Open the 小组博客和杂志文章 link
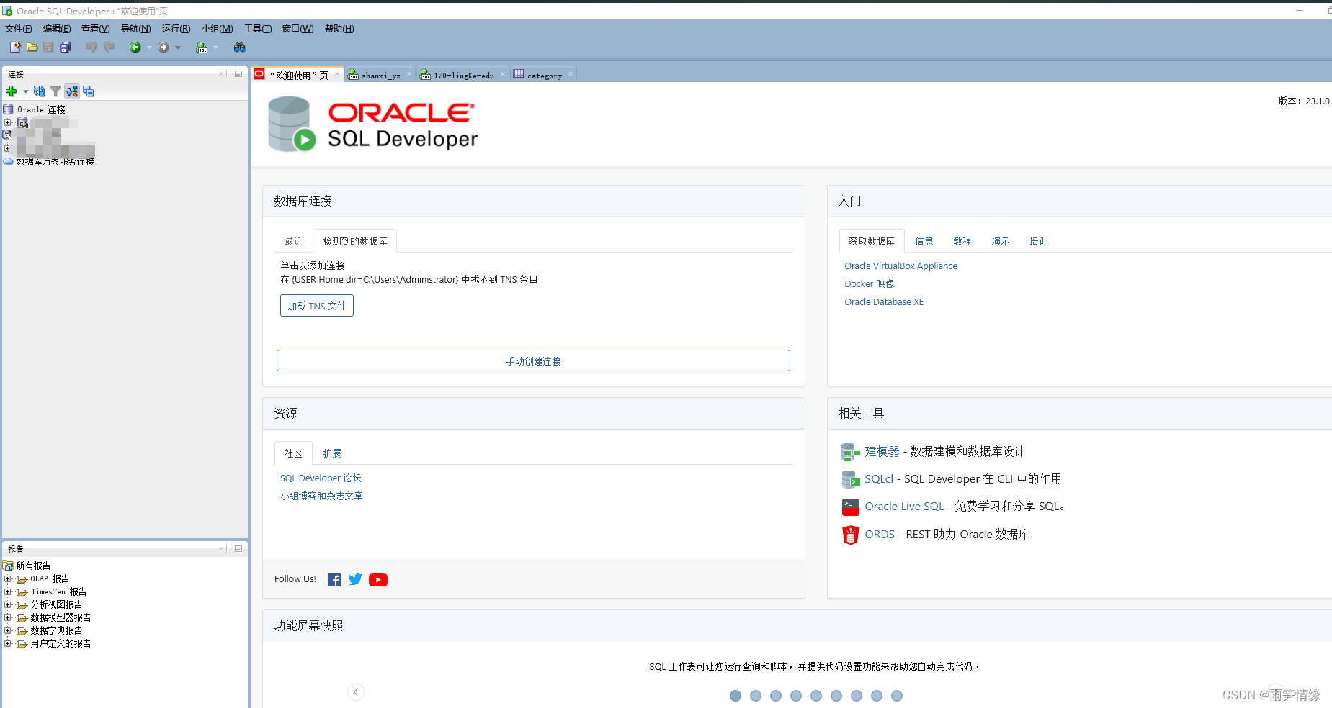 point(321,496)
